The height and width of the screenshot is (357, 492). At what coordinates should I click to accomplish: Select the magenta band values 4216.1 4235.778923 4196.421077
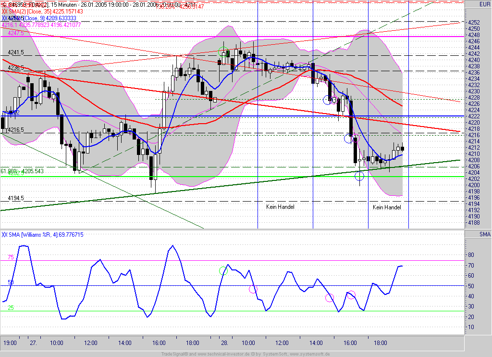41,25
